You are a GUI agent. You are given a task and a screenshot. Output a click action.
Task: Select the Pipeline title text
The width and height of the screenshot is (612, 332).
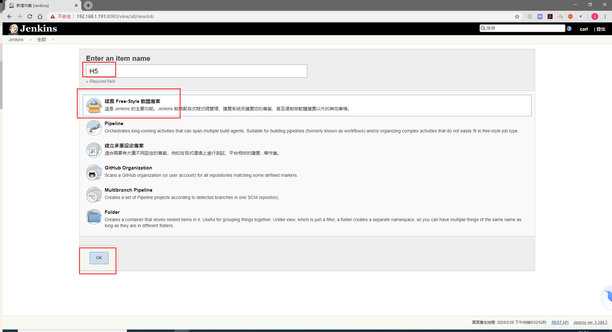tap(114, 124)
